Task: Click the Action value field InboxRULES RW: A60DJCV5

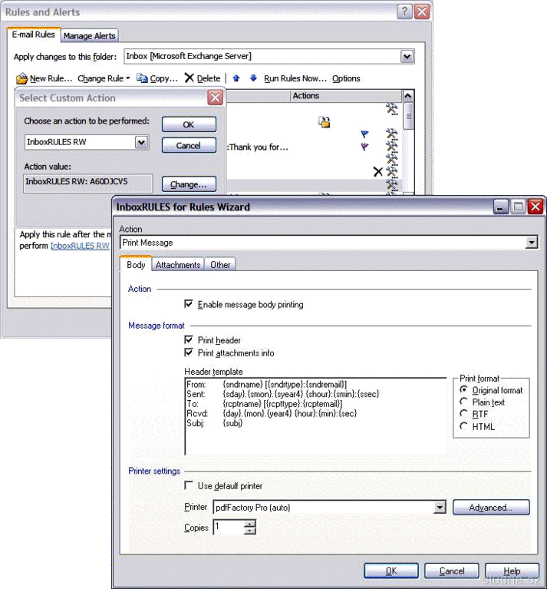Action: coord(87,183)
